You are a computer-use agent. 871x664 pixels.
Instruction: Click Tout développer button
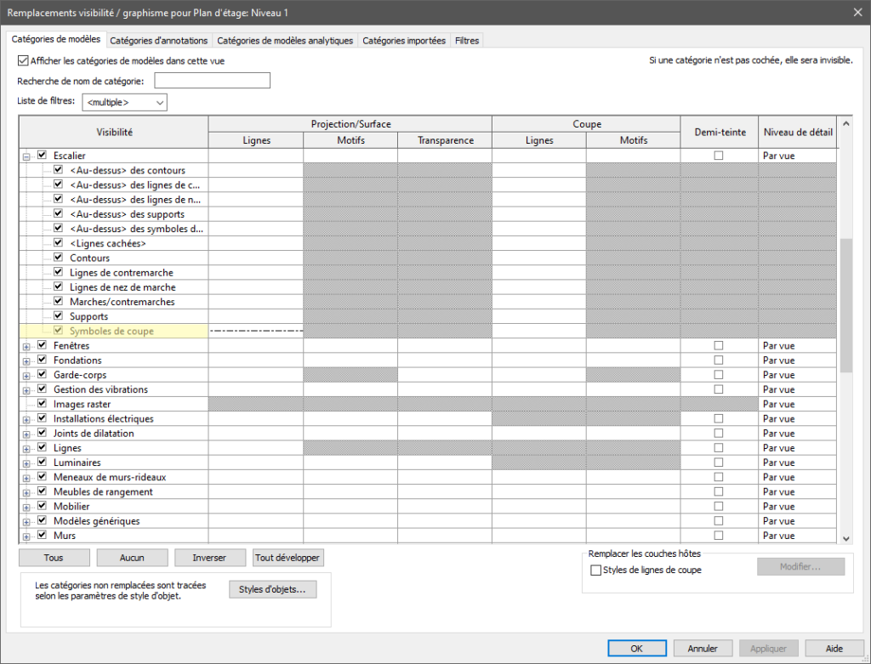(287, 558)
